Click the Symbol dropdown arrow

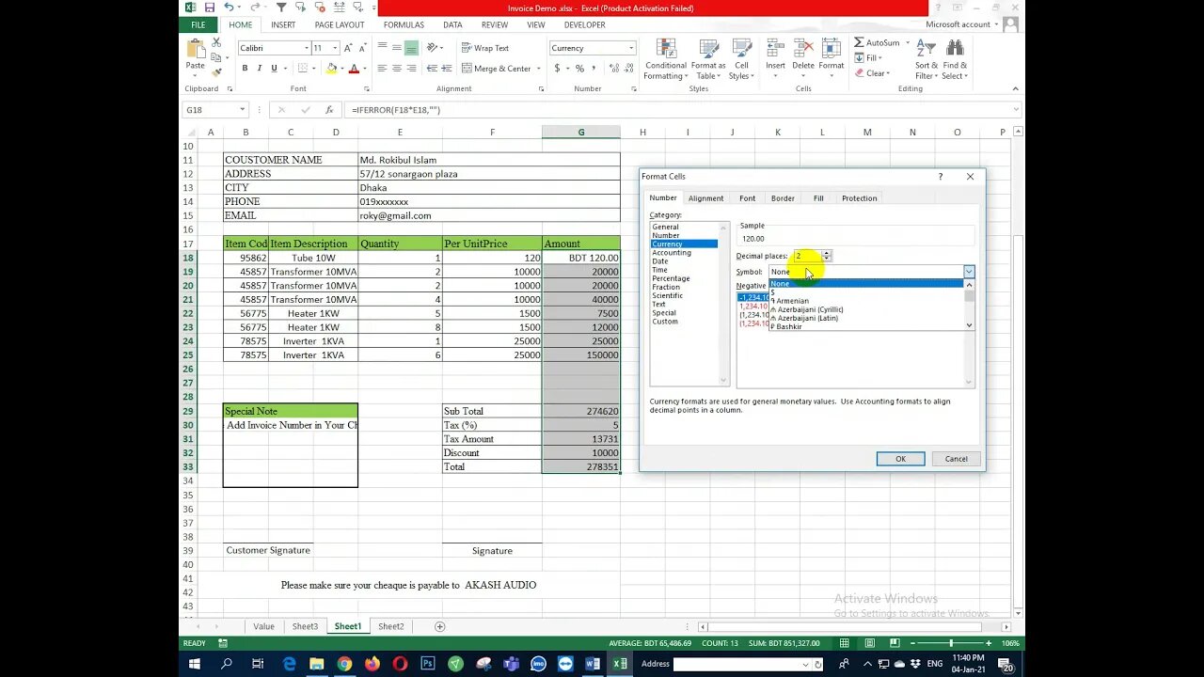coord(969,272)
